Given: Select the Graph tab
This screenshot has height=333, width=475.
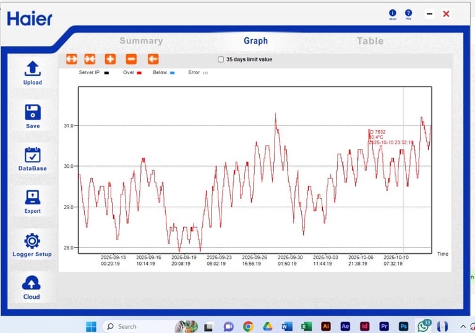Looking at the screenshot, I should point(255,41).
